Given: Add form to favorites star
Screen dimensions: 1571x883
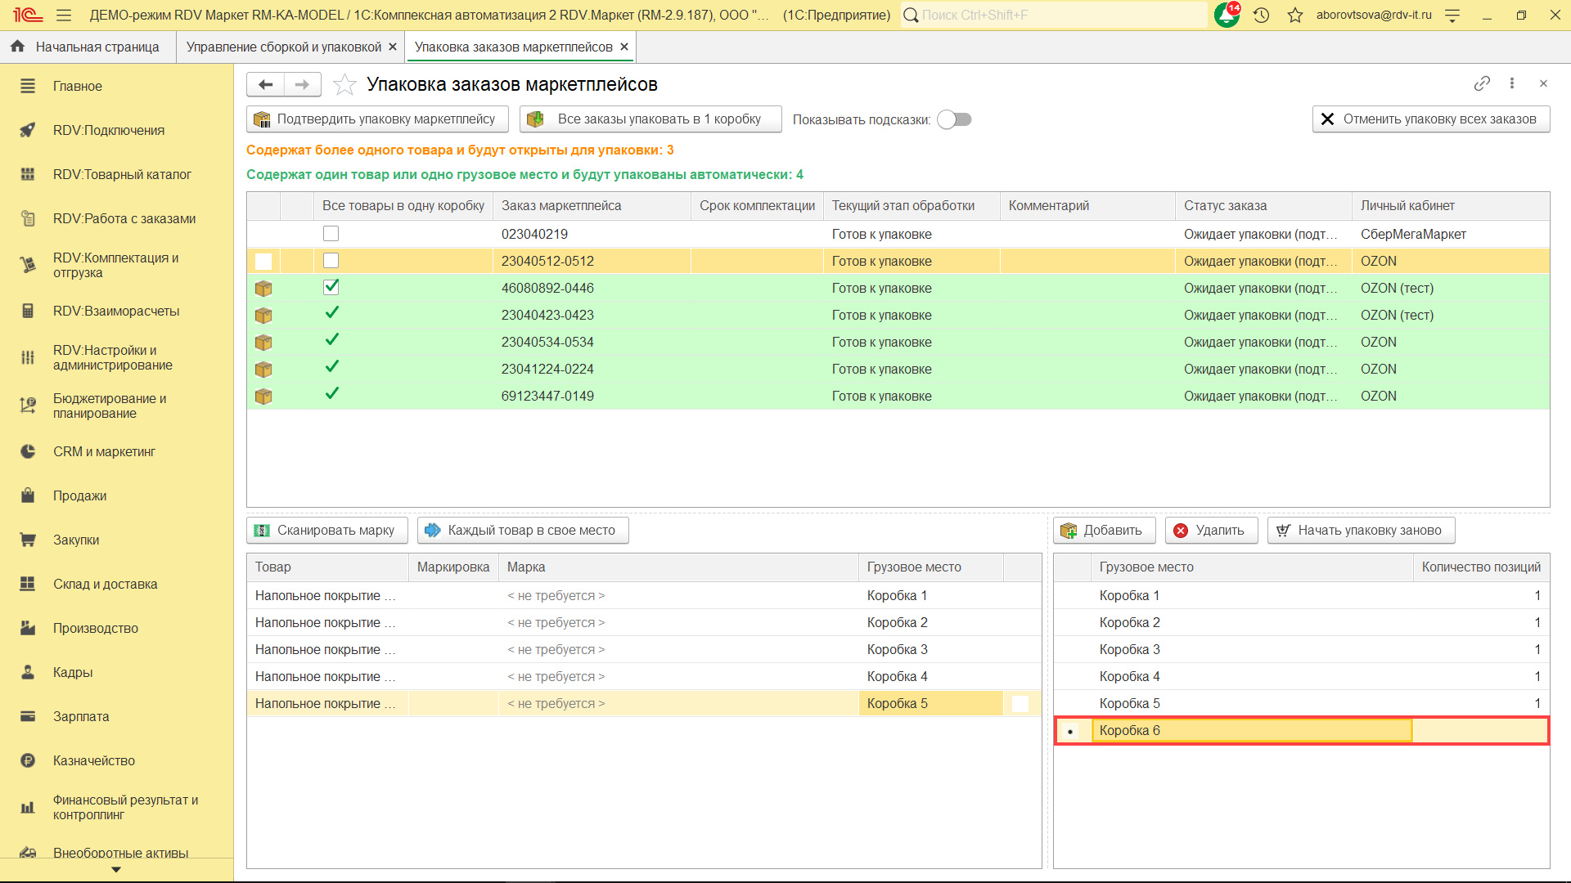Looking at the screenshot, I should (x=344, y=84).
